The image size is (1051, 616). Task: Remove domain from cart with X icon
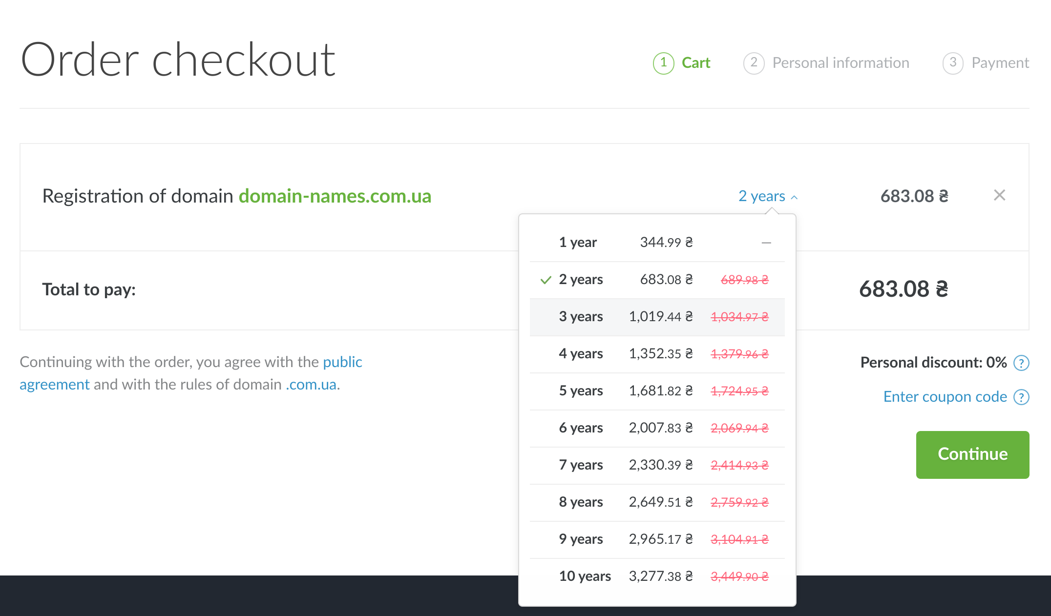pyautogui.click(x=999, y=195)
